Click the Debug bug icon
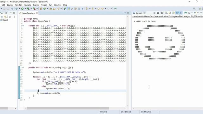The image size is (203, 114). (16, 9)
